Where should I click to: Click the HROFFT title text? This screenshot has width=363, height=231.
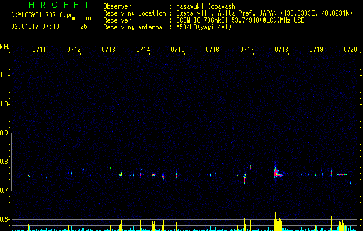[59, 5]
